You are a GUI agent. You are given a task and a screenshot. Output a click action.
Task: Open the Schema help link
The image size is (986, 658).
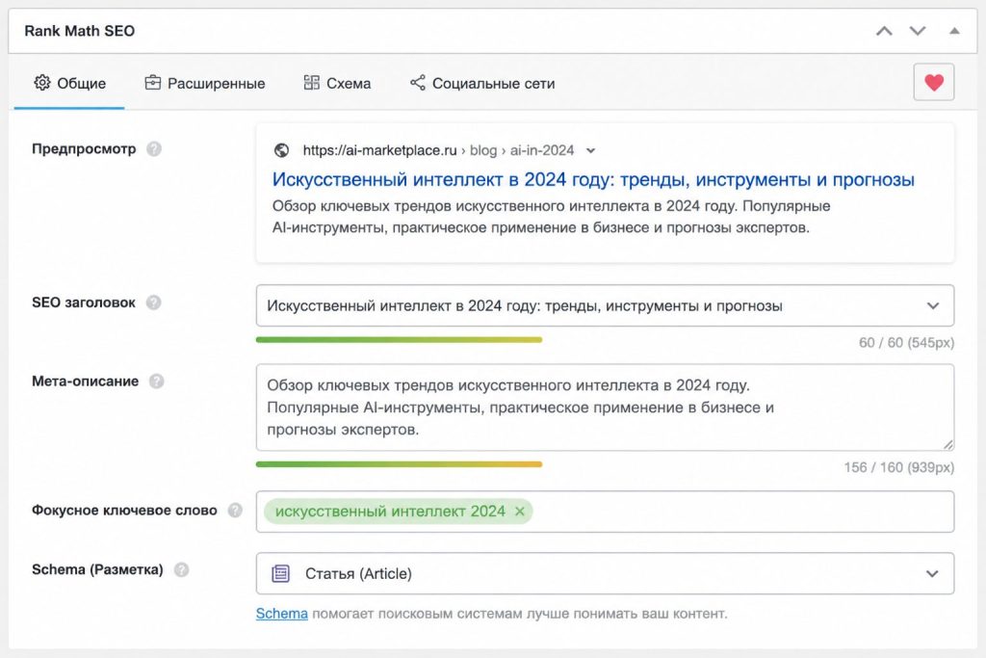pyautogui.click(x=282, y=614)
